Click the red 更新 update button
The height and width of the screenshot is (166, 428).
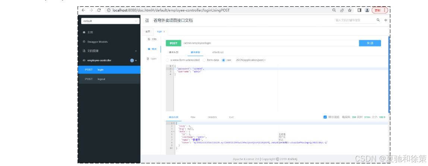tap(380, 10)
